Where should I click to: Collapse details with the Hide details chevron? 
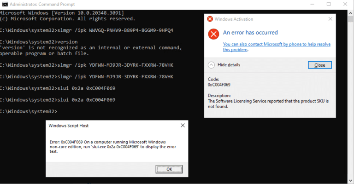(211, 65)
